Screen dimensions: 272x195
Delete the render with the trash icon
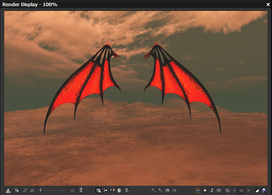pyautogui.click(x=119, y=190)
